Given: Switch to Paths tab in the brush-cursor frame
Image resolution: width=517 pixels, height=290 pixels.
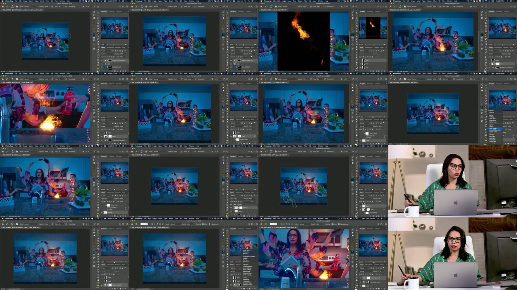Looking at the screenshot, I should [123, 47].
